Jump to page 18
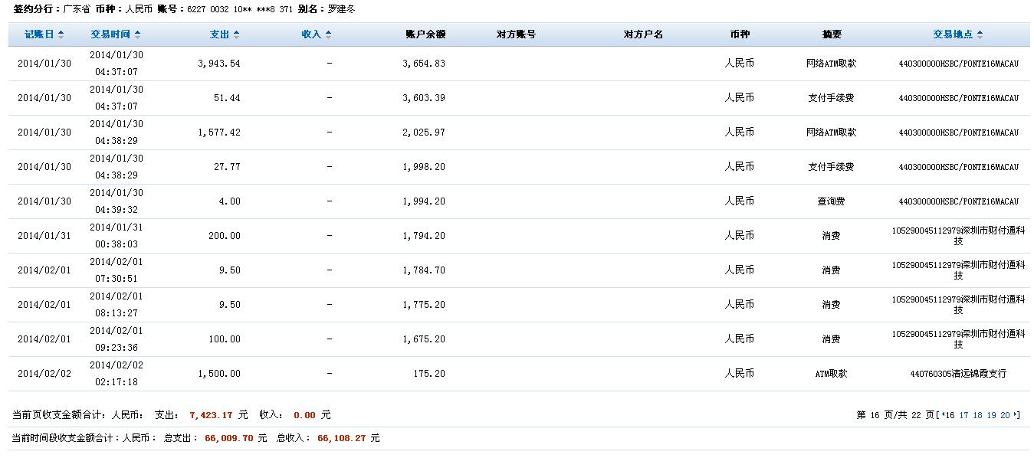1034x458 pixels. 977,415
